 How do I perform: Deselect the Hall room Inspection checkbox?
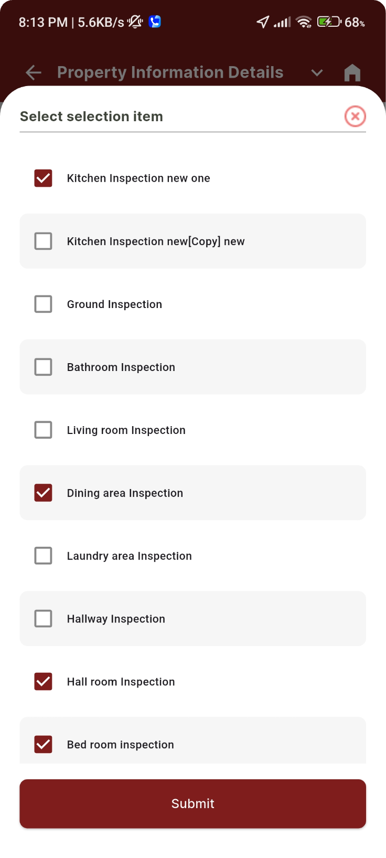click(x=43, y=682)
